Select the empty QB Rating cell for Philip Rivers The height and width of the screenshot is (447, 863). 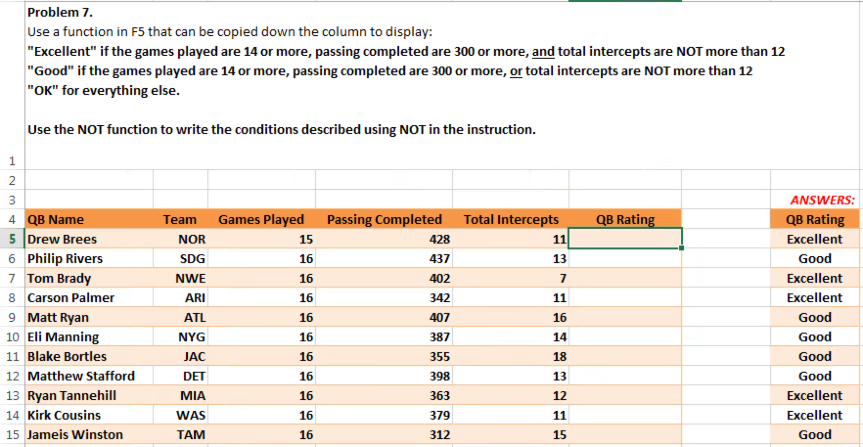tap(625, 258)
